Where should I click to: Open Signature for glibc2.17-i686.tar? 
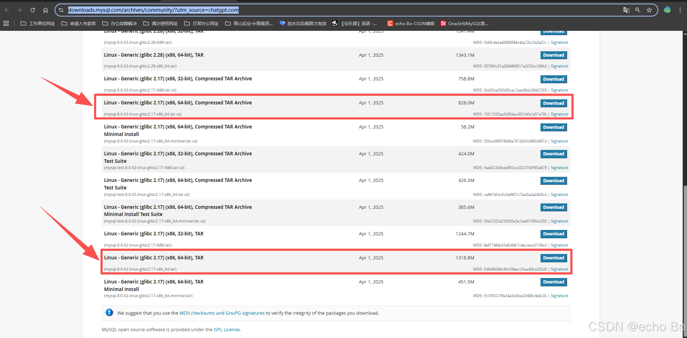(559, 245)
